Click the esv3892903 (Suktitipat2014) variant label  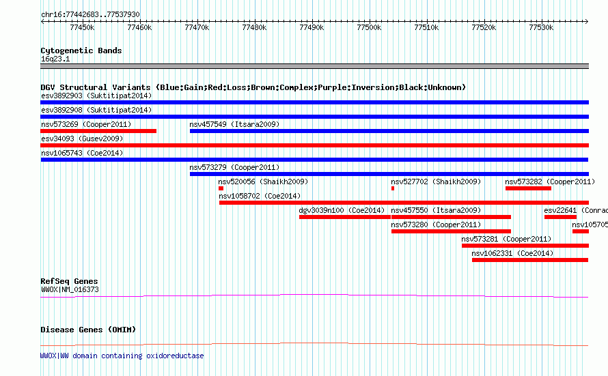tap(96, 96)
